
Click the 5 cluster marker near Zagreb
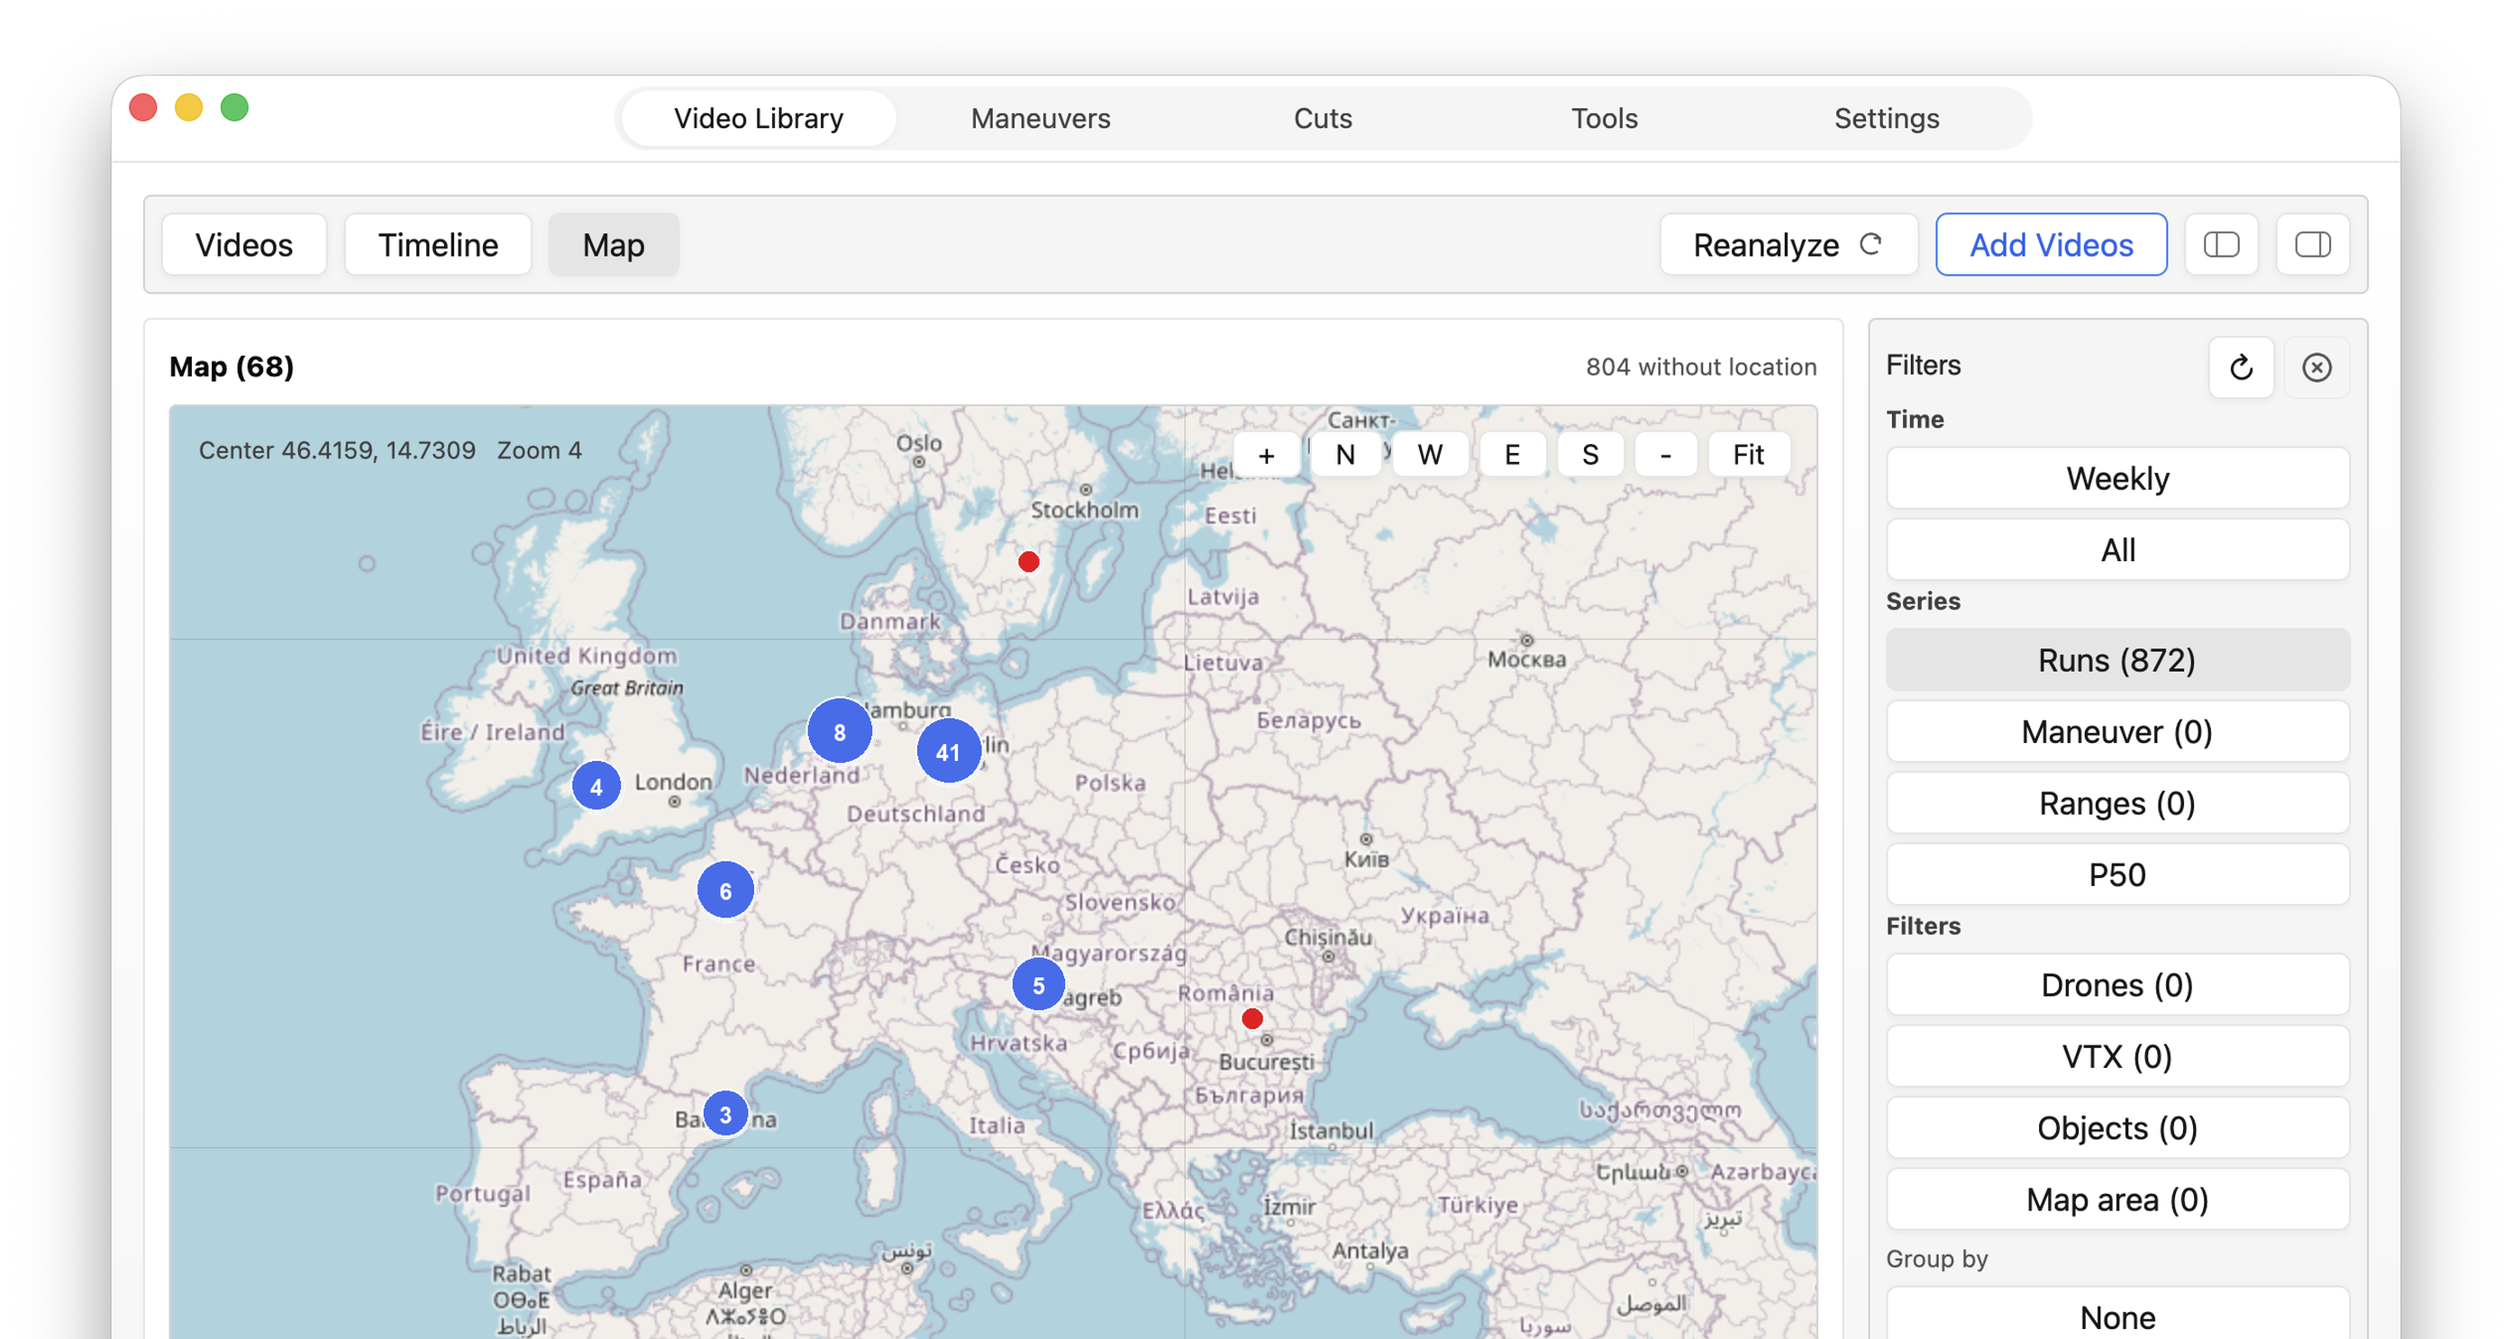(x=1039, y=985)
